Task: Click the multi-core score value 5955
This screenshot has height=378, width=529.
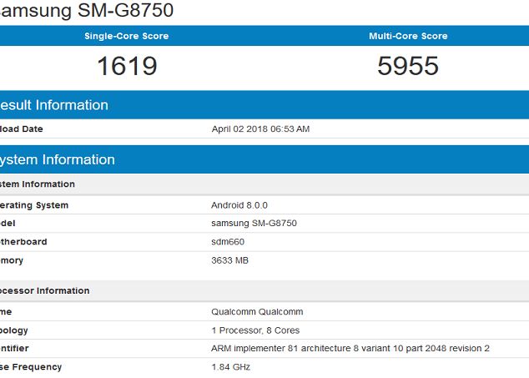Action: click(408, 66)
